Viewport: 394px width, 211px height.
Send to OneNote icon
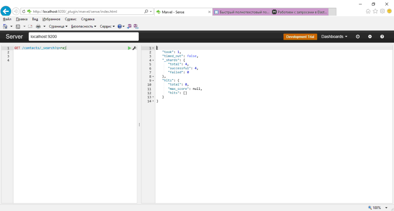coord(129,26)
